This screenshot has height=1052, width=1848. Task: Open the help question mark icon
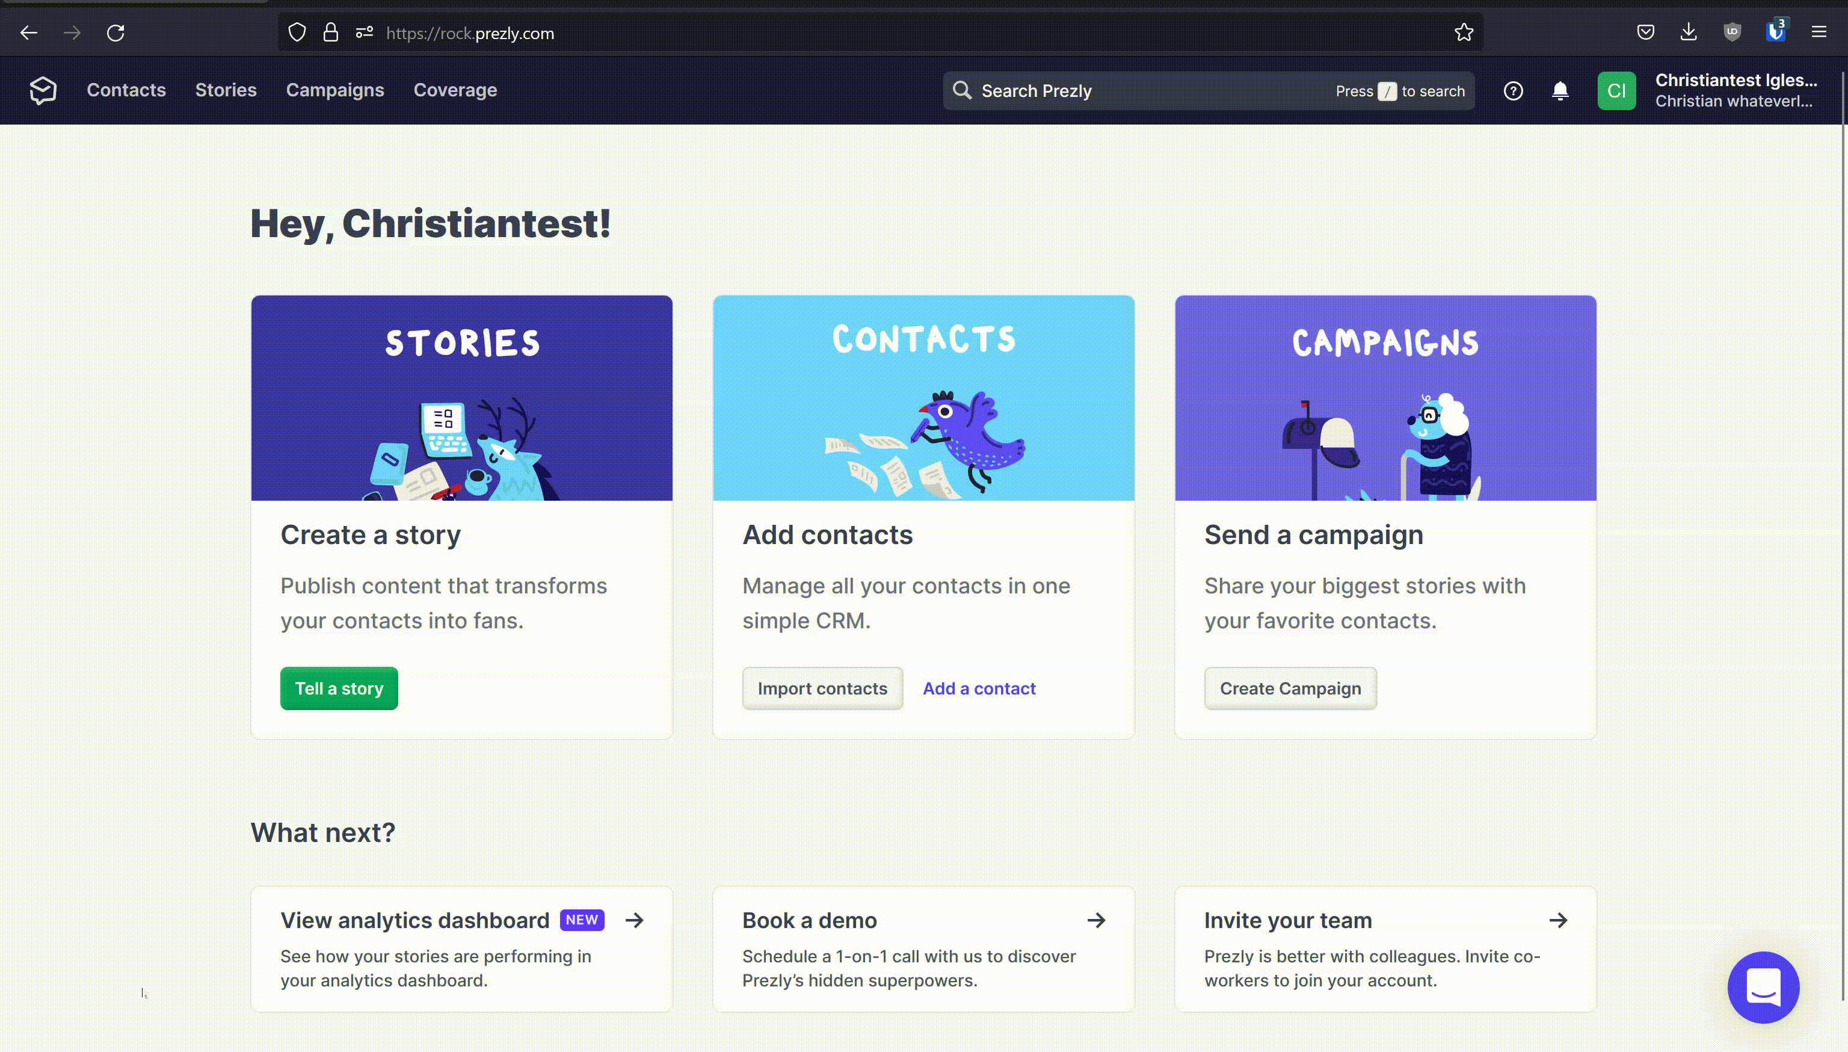[x=1513, y=91]
